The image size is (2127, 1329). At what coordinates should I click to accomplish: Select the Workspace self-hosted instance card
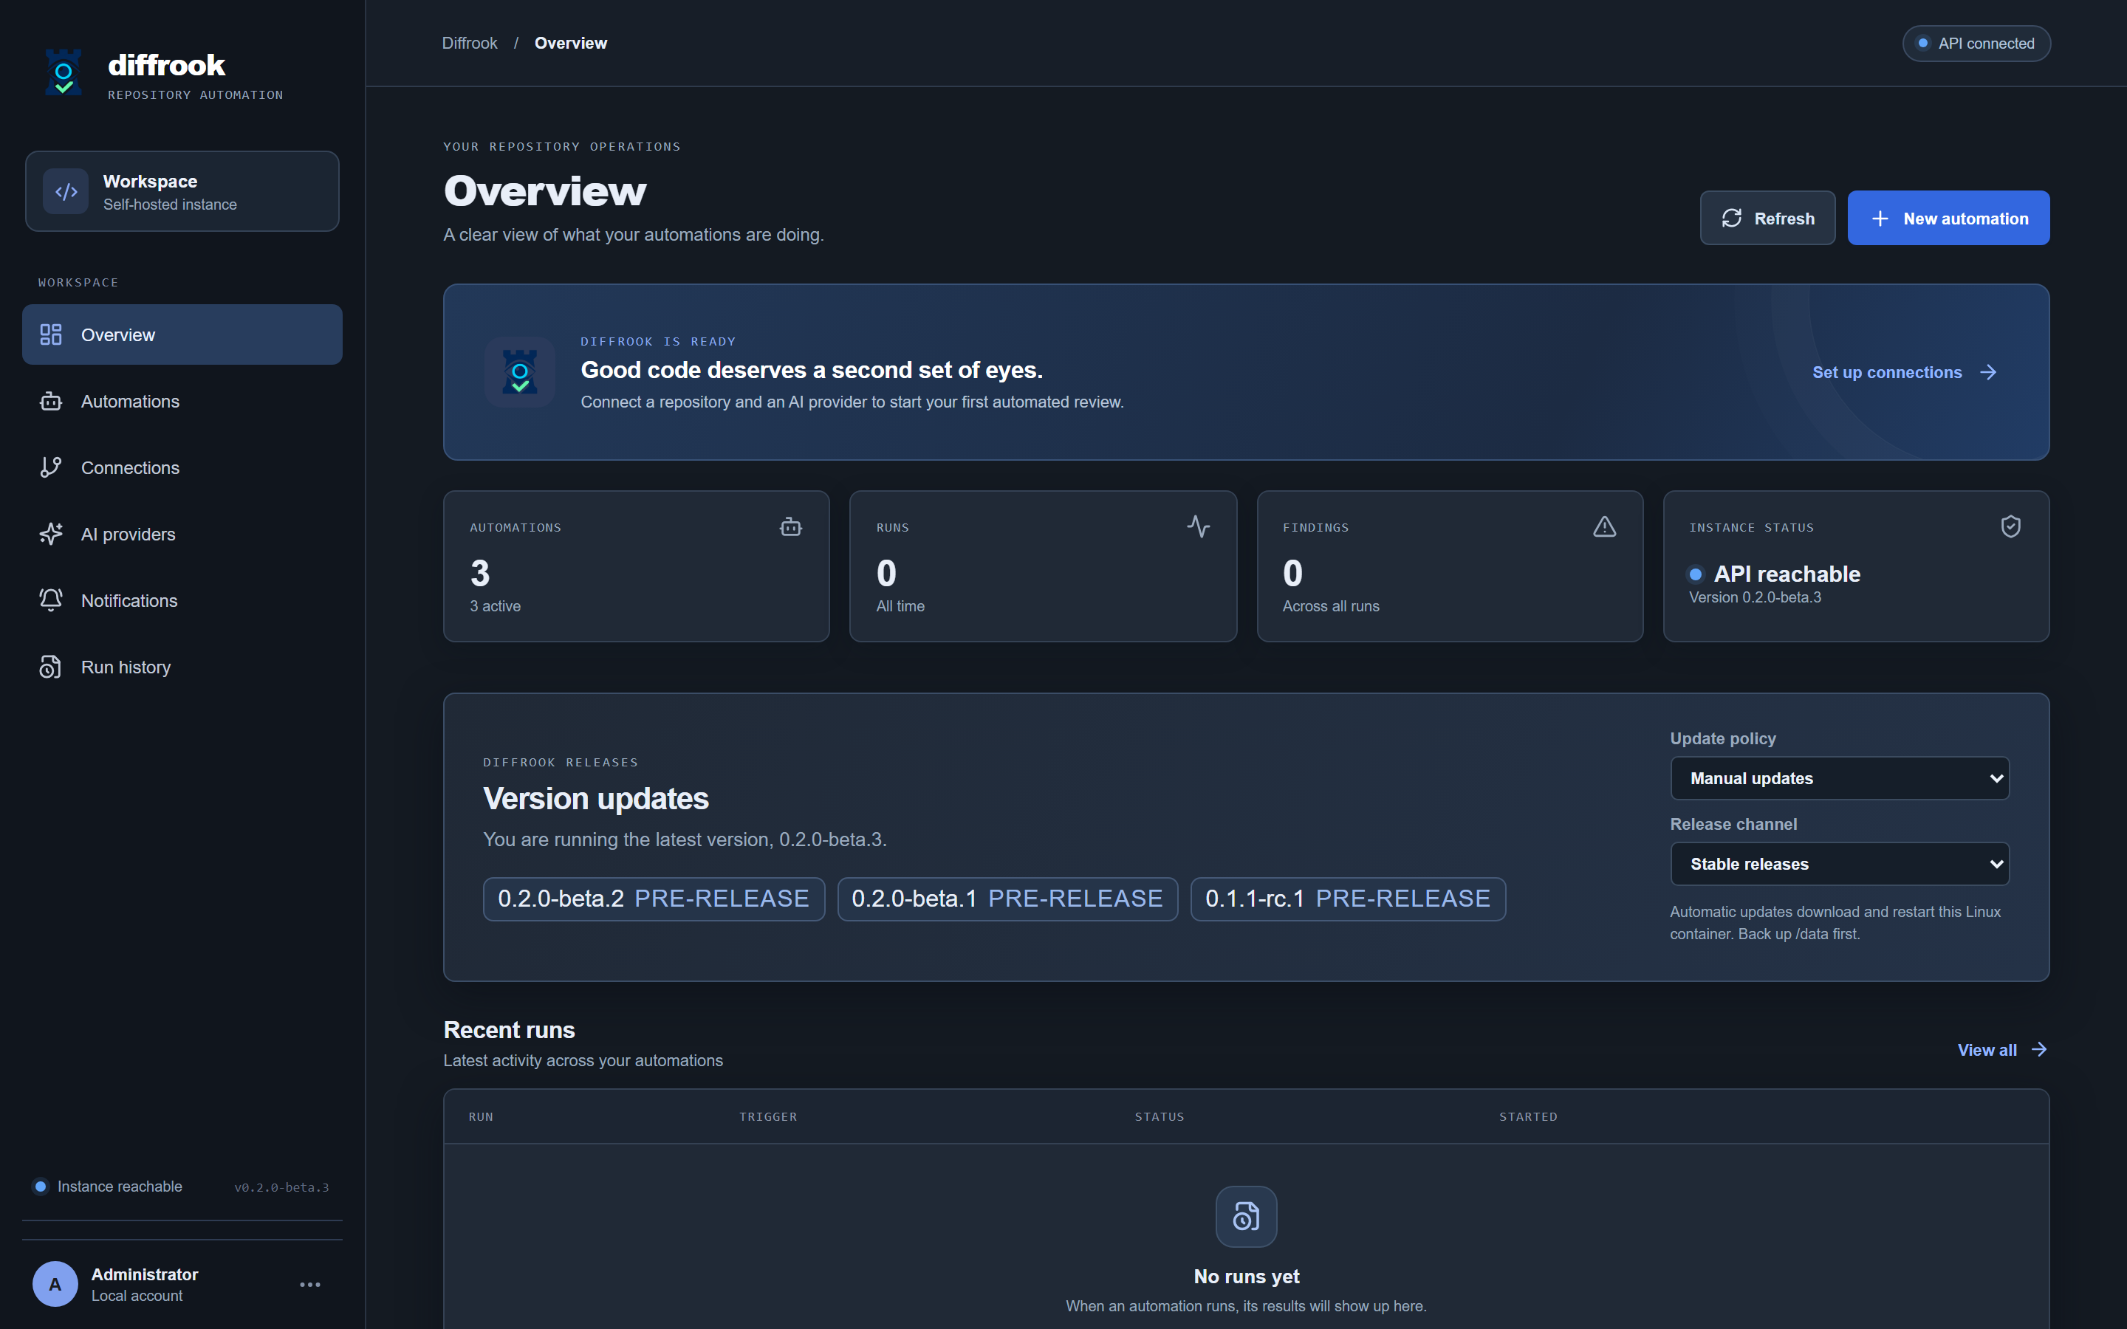pyautogui.click(x=182, y=192)
